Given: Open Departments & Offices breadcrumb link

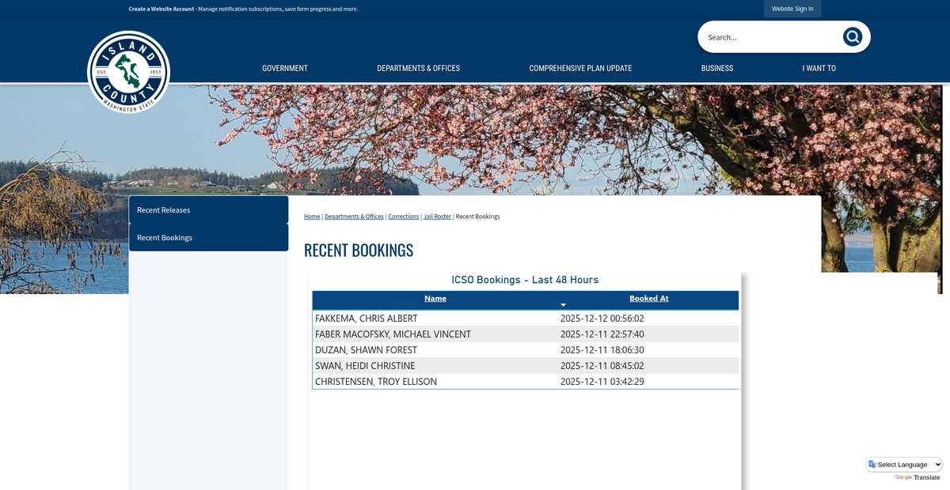Looking at the screenshot, I should [x=354, y=217].
